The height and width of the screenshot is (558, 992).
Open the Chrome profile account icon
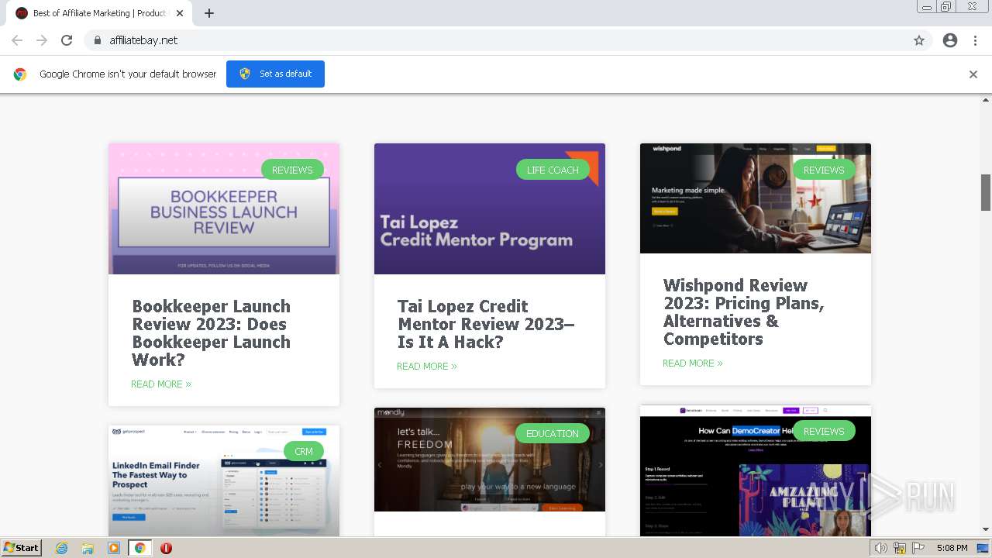coord(950,40)
